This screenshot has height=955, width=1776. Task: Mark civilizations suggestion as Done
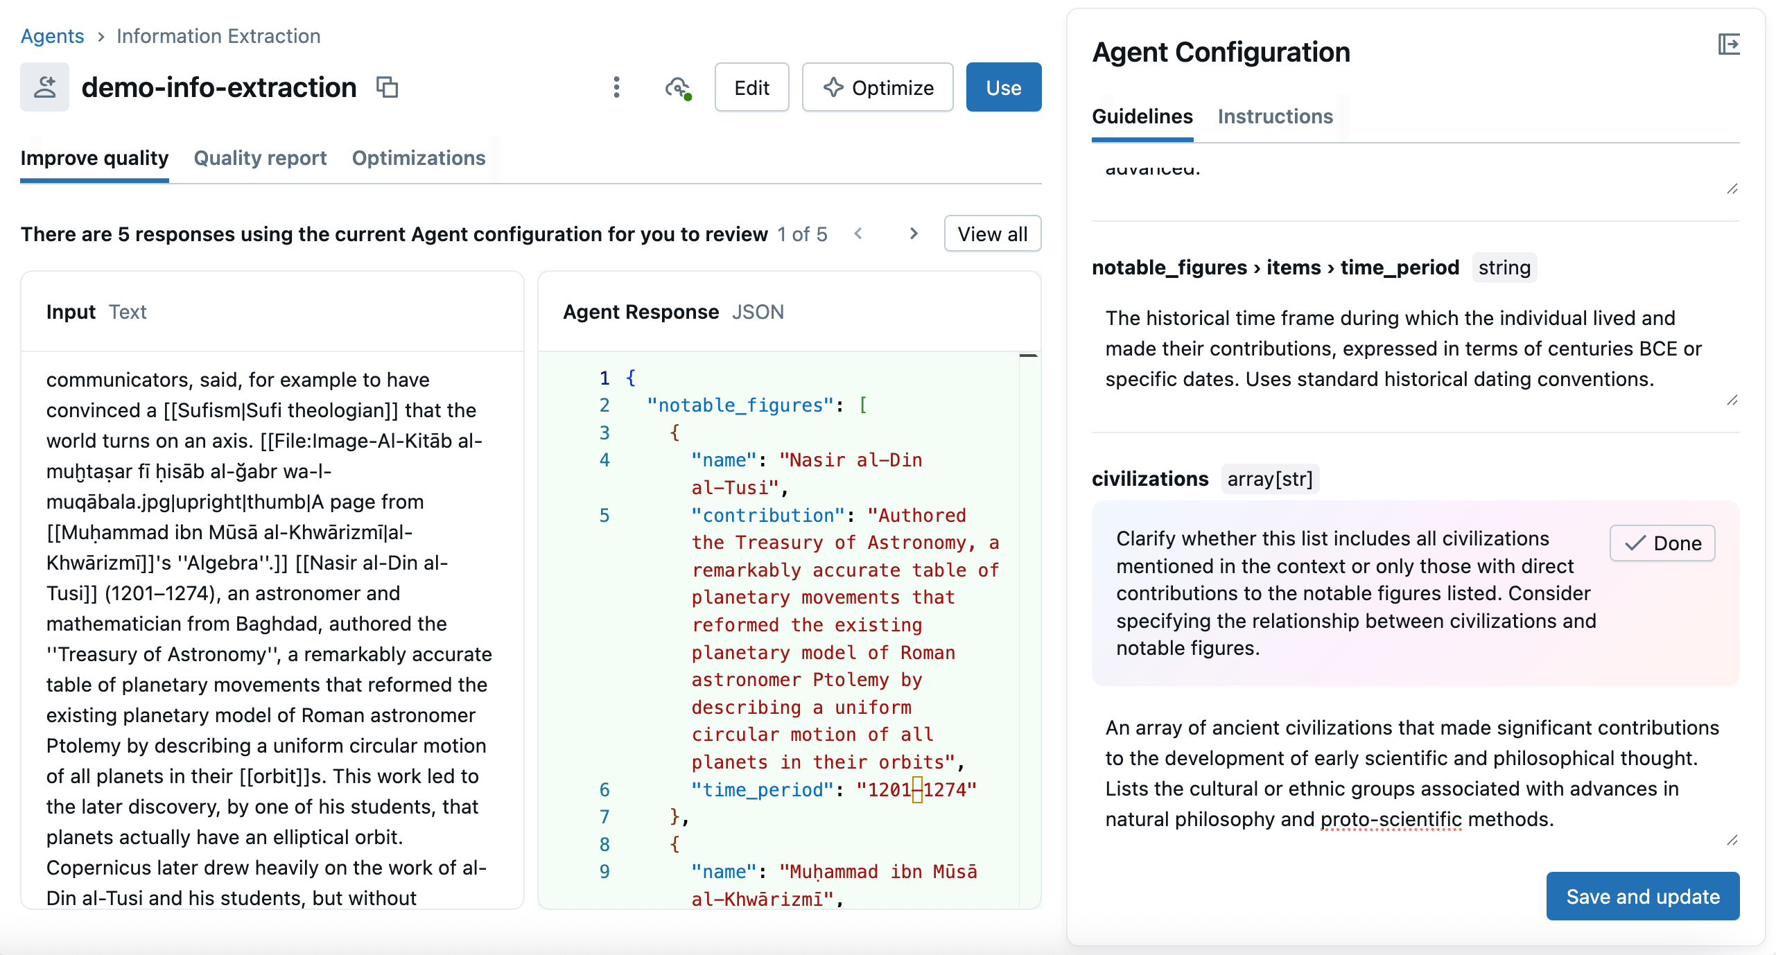(1662, 543)
